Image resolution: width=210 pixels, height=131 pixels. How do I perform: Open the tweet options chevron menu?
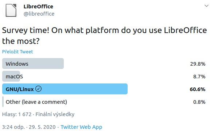[x=206, y=6]
